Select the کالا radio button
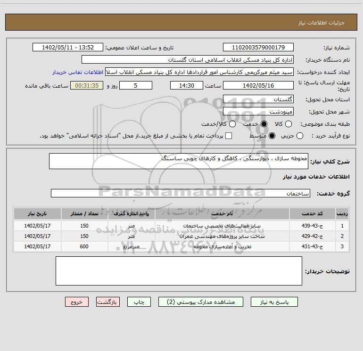 [288, 124]
